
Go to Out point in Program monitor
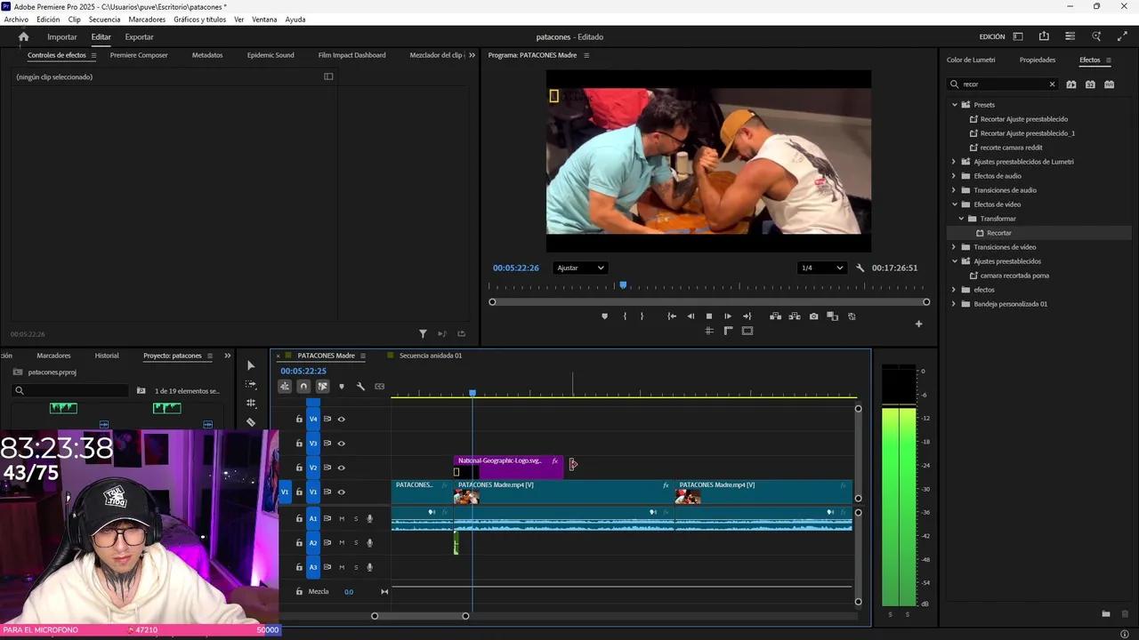coord(747,316)
